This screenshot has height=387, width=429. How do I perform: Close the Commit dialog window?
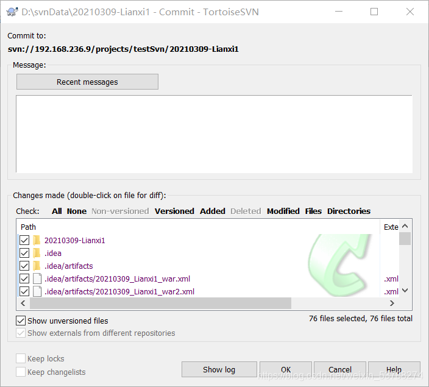pyautogui.click(x=410, y=12)
